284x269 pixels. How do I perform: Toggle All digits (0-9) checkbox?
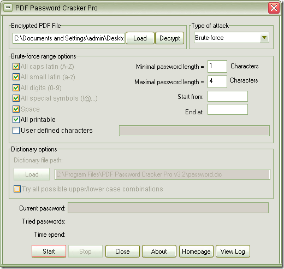point(16,88)
